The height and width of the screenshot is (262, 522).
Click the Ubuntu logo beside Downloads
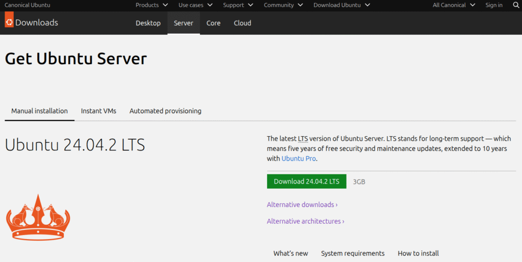[9, 21]
